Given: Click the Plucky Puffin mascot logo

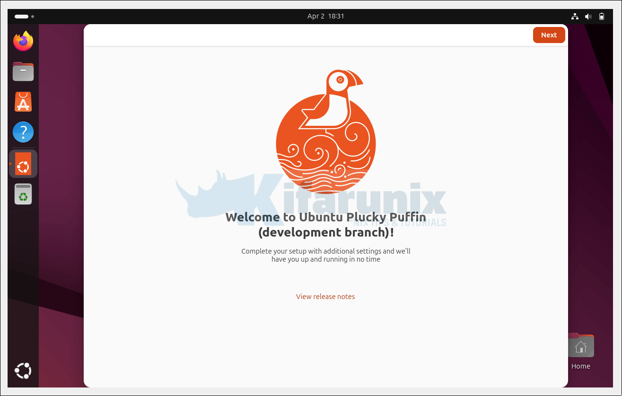Looking at the screenshot, I should click(325, 132).
